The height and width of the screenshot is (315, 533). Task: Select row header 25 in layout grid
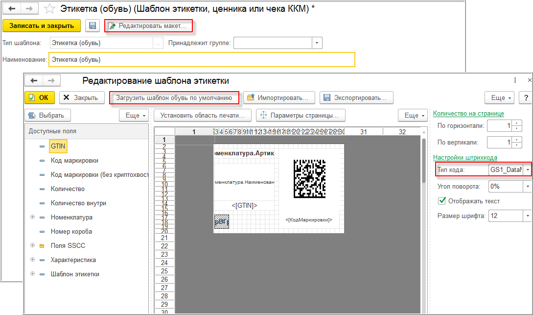pos(164,271)
